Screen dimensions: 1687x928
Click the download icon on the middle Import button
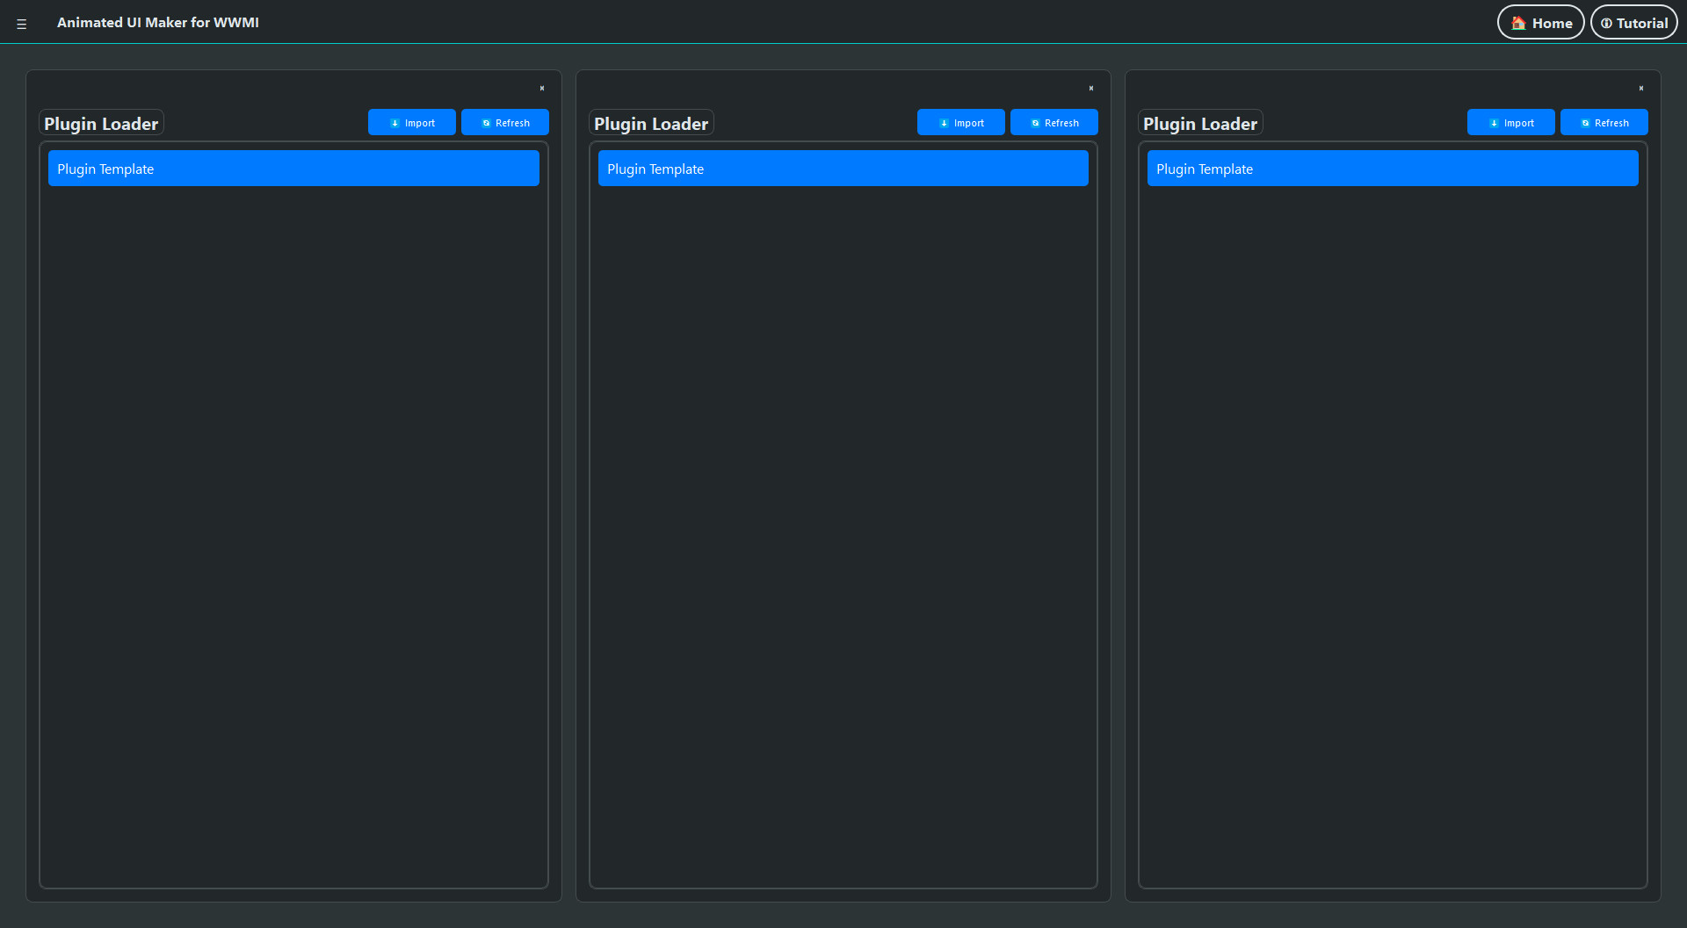click(944, 122)
